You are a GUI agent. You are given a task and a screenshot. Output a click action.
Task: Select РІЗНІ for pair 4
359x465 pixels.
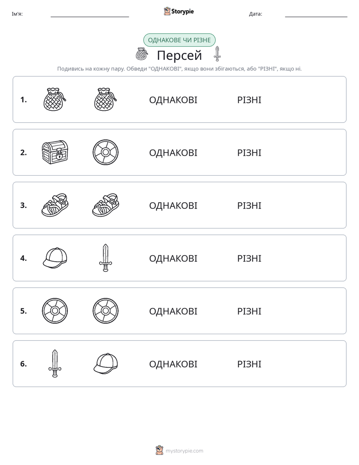tap(249, 258)
